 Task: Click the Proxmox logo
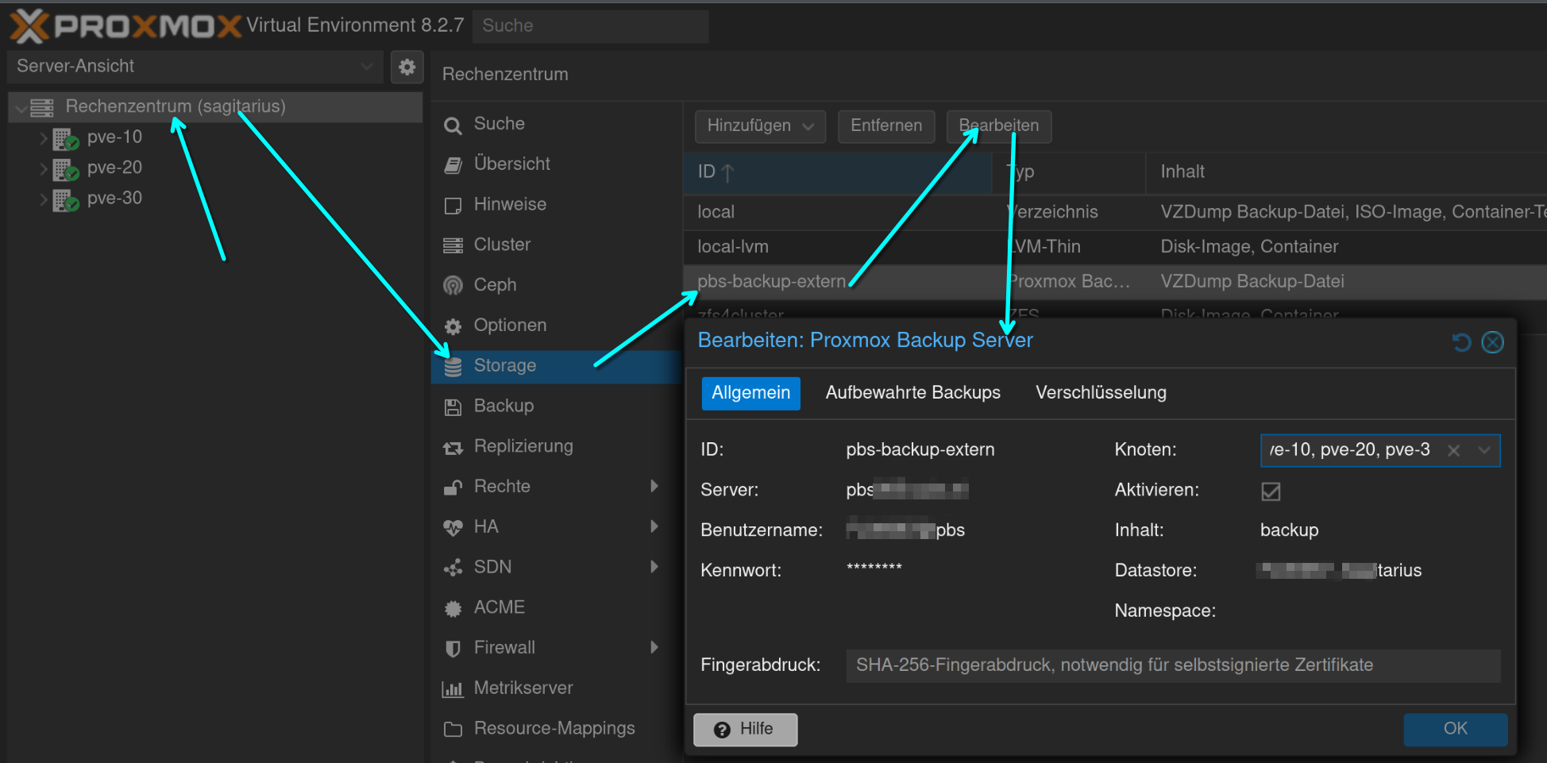coord(125,25)
